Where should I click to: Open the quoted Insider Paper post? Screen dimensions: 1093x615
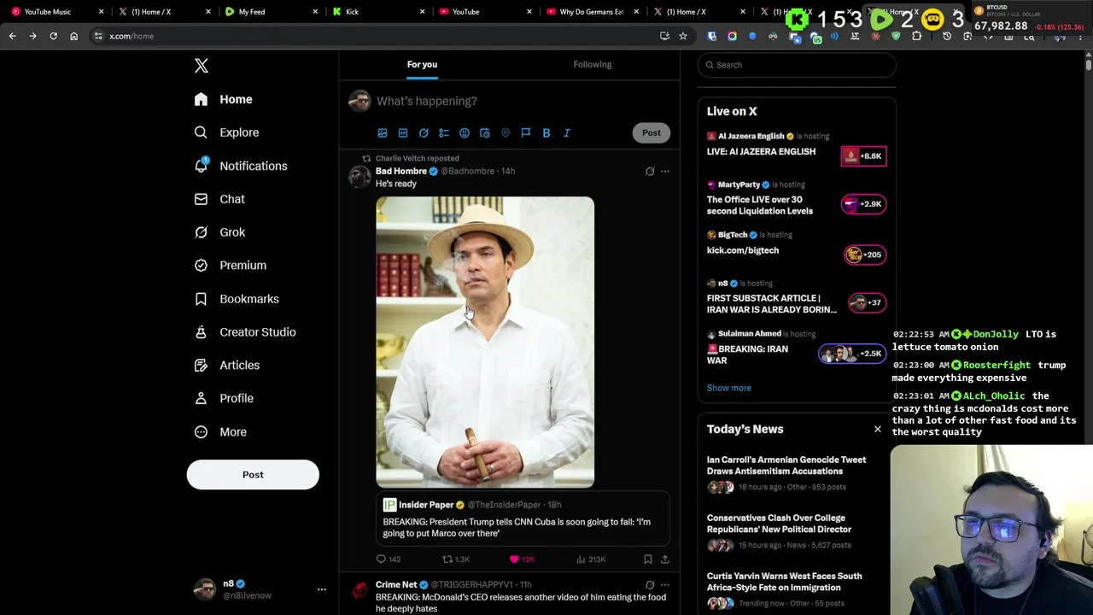click(523, 519)
